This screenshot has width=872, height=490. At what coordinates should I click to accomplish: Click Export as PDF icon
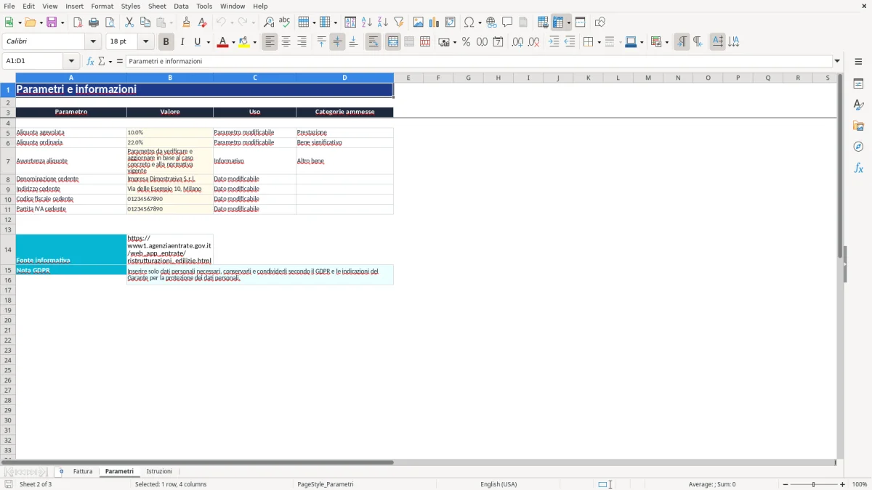pos(78,23)
